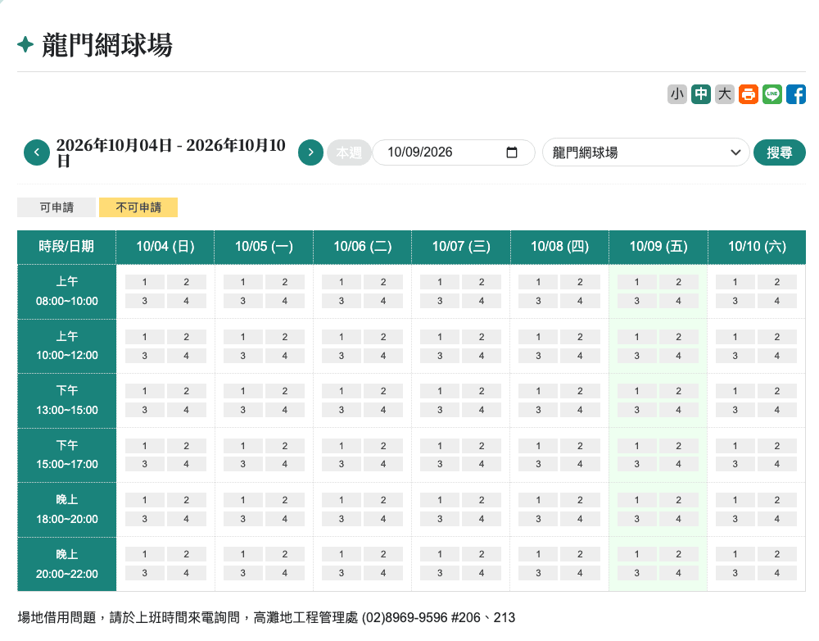Click the 10/04 (日) column header

click(x=165, y=247)
